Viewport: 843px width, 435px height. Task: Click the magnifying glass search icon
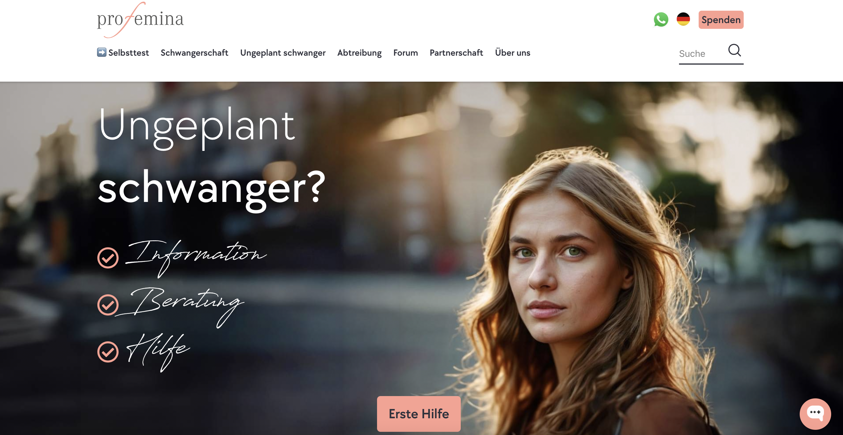tap(734, 50)
